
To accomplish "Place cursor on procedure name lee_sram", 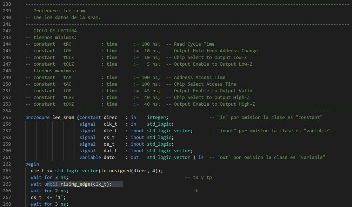I will click(63, 118).
